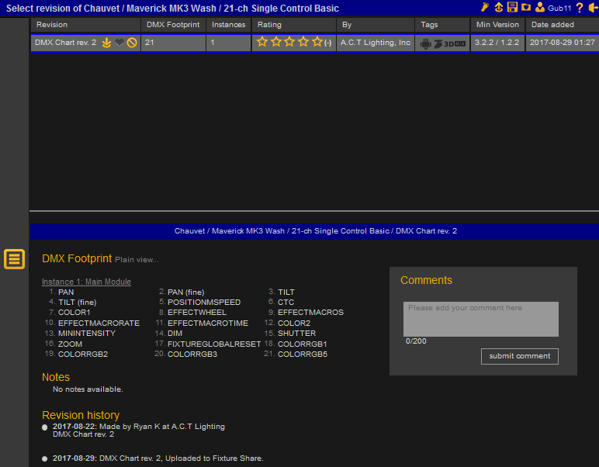Focus the comment text box

point(481,320)
